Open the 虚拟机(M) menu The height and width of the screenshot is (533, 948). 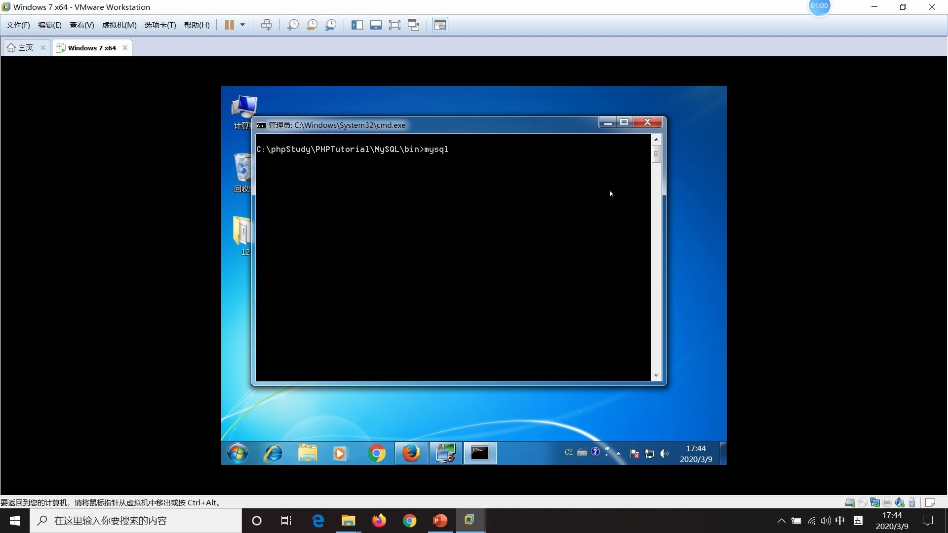119,25
